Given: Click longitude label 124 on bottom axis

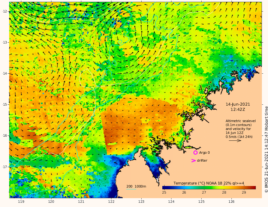Looking at the screenshot, I should click(171, 202).
